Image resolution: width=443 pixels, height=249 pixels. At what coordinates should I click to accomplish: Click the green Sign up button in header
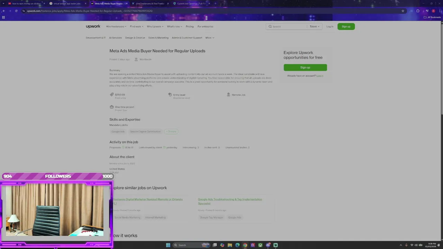[x=346, y=27]
